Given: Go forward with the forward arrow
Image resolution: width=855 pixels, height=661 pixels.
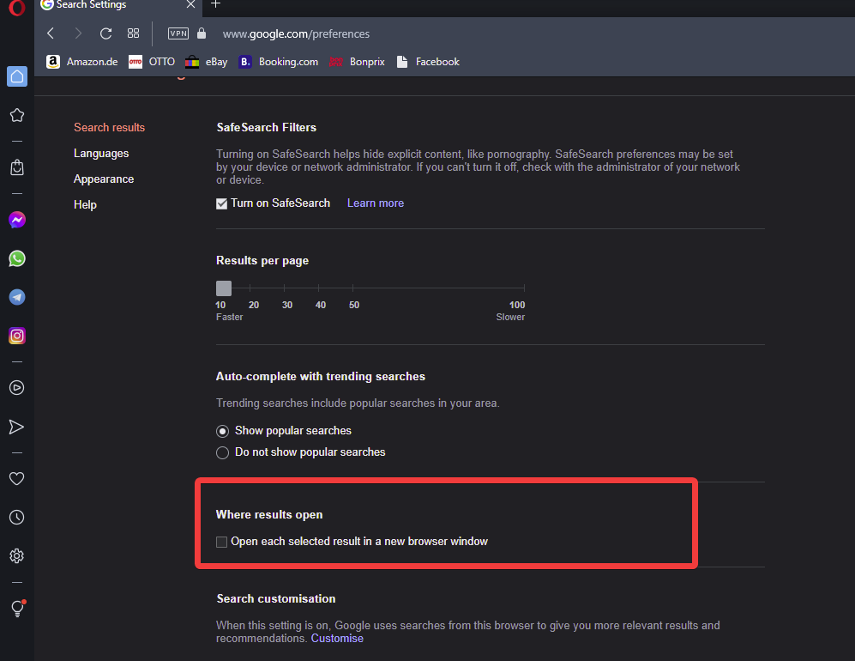Looking at the screenshot, I should pyautogui.click(x=78, y=33).
